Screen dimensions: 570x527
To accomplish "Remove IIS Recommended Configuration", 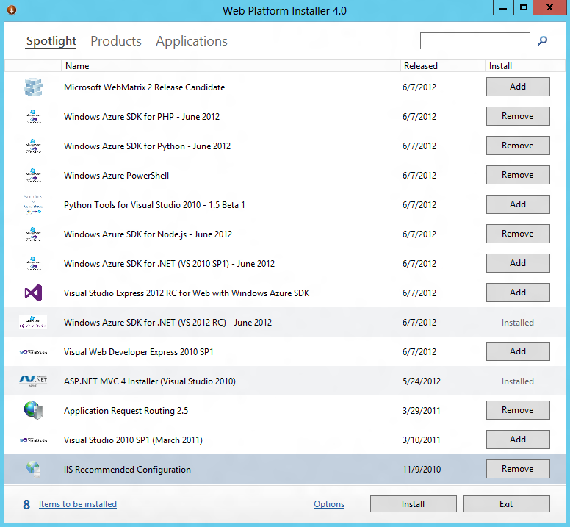I will 518,469.
